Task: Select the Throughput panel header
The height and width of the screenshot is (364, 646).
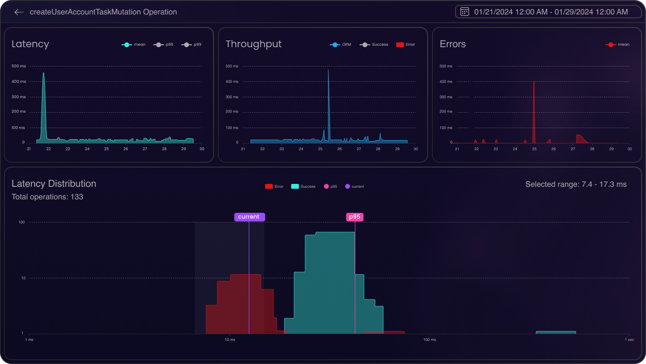Action: [254, 44]
